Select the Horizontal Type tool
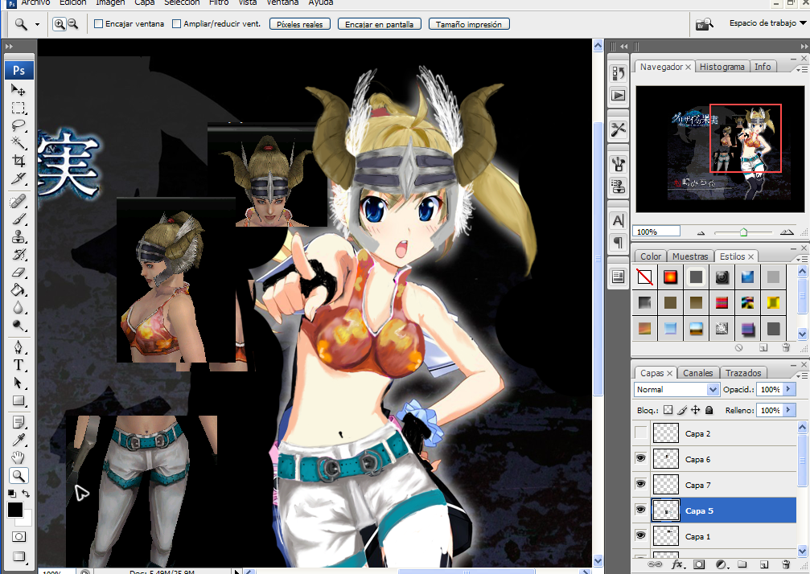Image resolution: width=810 pixels, height=574 pixels. [19, 365]
